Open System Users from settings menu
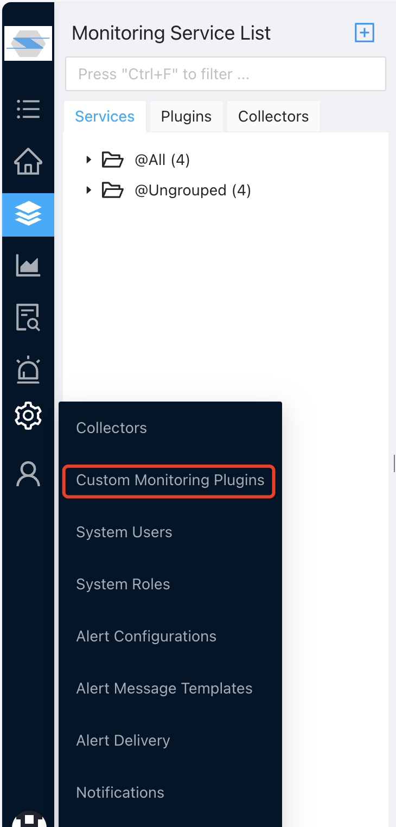Image resolution: width=396 pixels, height=827 pixels. tap(124, 532)
